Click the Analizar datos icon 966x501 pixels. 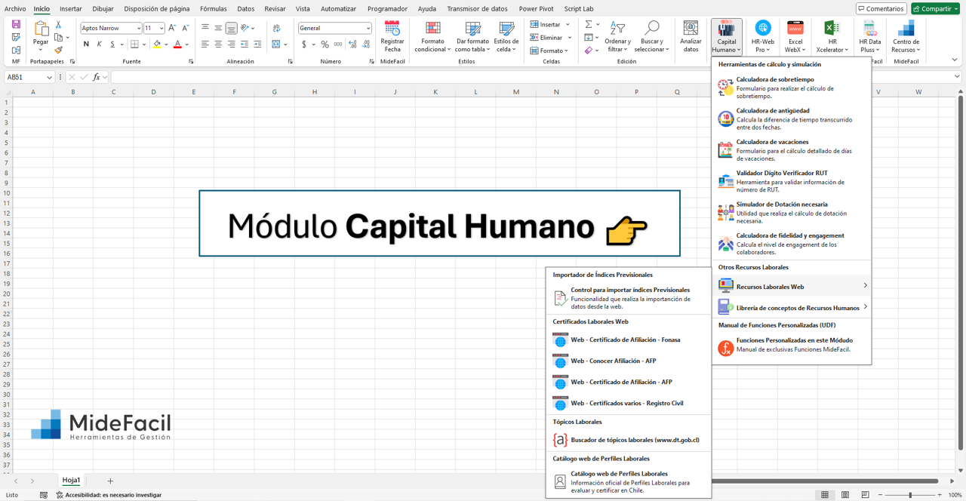691,28
